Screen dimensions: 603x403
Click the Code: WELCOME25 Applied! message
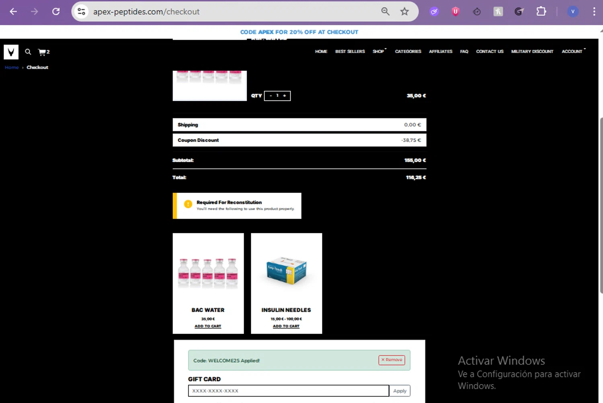tap(226, 361)
